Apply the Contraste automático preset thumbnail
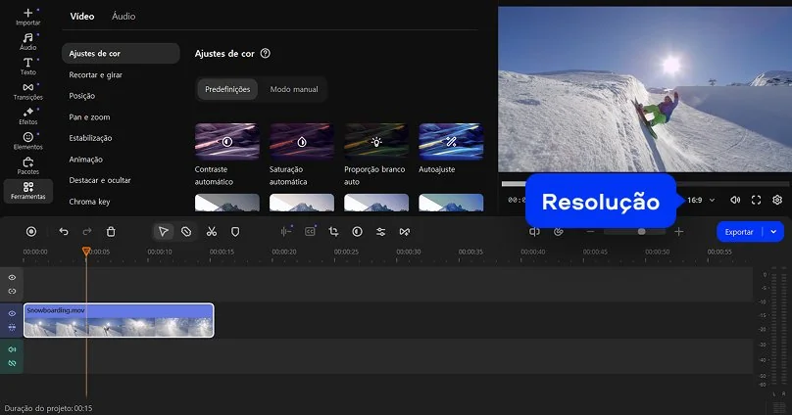The image size is (792, 415). 226,141
